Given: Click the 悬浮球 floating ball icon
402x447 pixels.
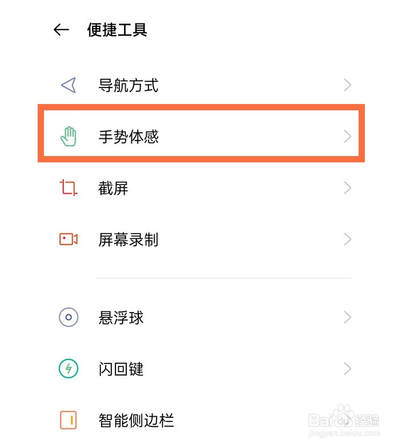Looking at the screenshot, I should tap(69, 317).
